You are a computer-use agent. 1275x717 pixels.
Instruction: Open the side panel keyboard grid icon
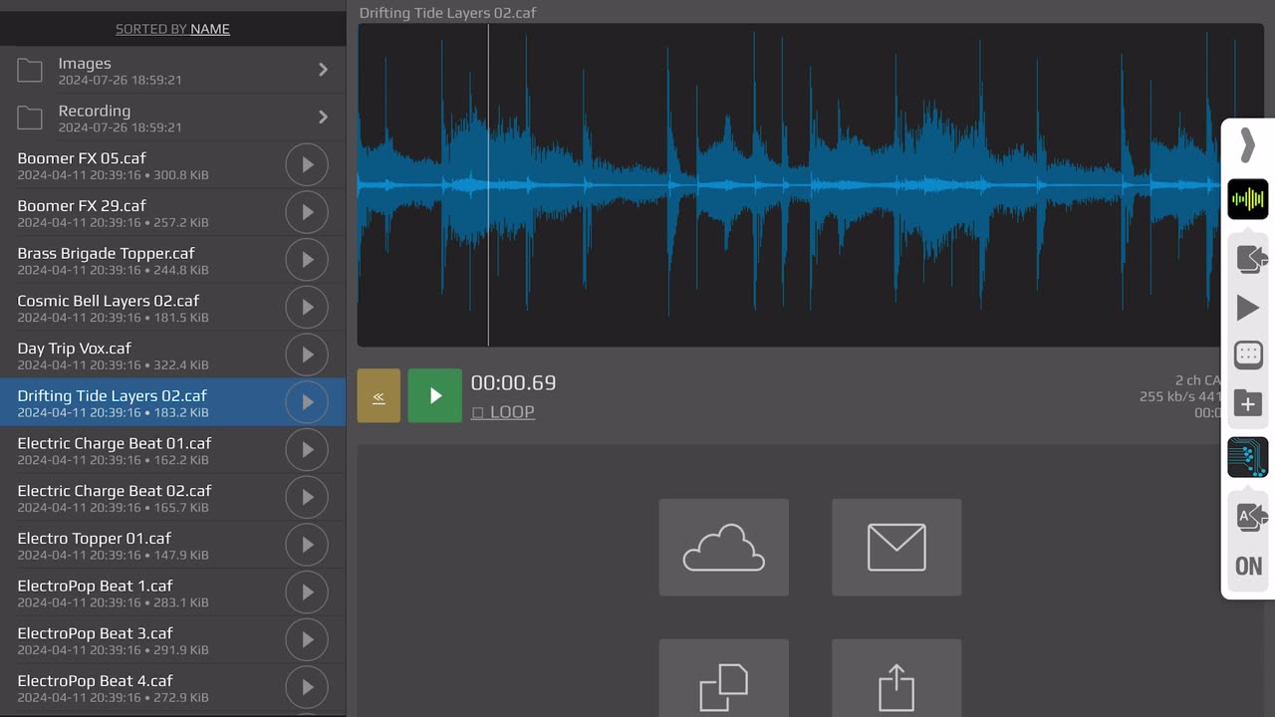(1248, 355)
